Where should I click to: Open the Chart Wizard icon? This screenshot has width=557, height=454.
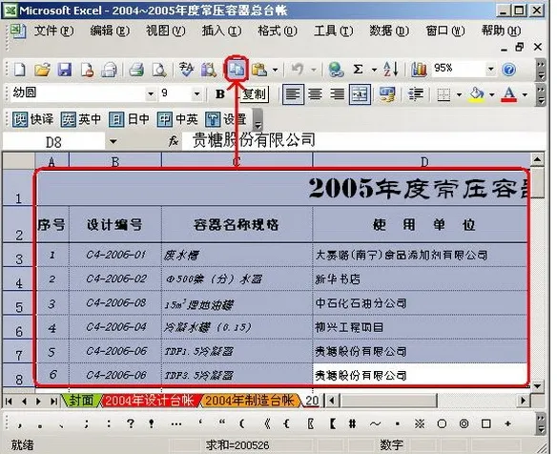pos(419,70)
